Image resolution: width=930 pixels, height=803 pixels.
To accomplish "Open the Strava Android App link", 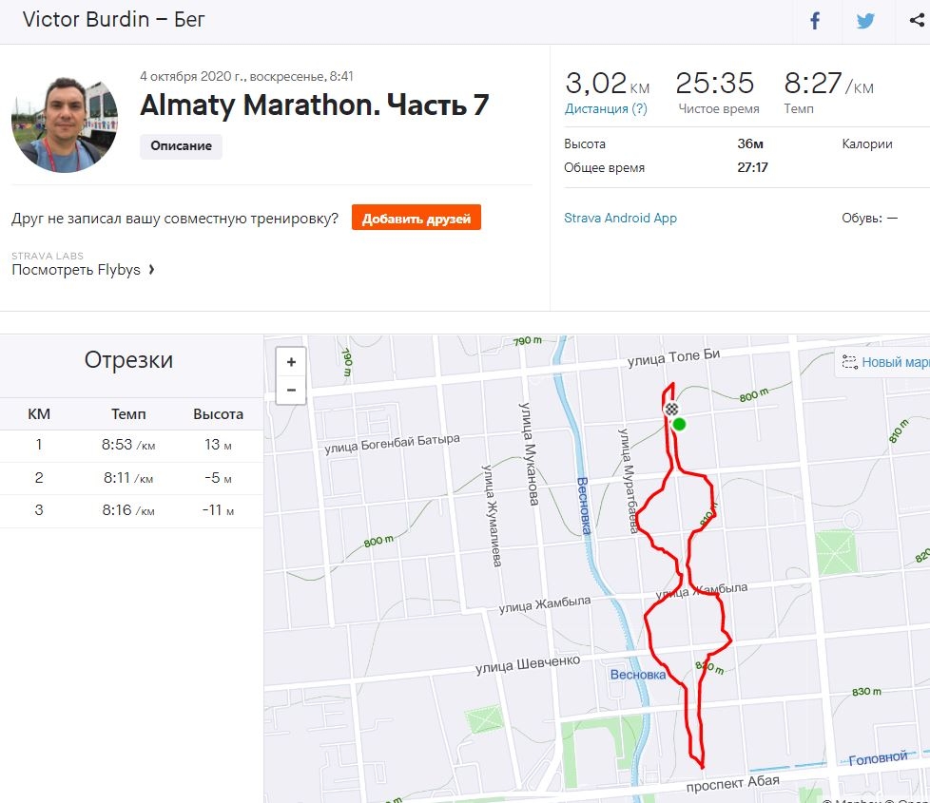I will [620, 218].
